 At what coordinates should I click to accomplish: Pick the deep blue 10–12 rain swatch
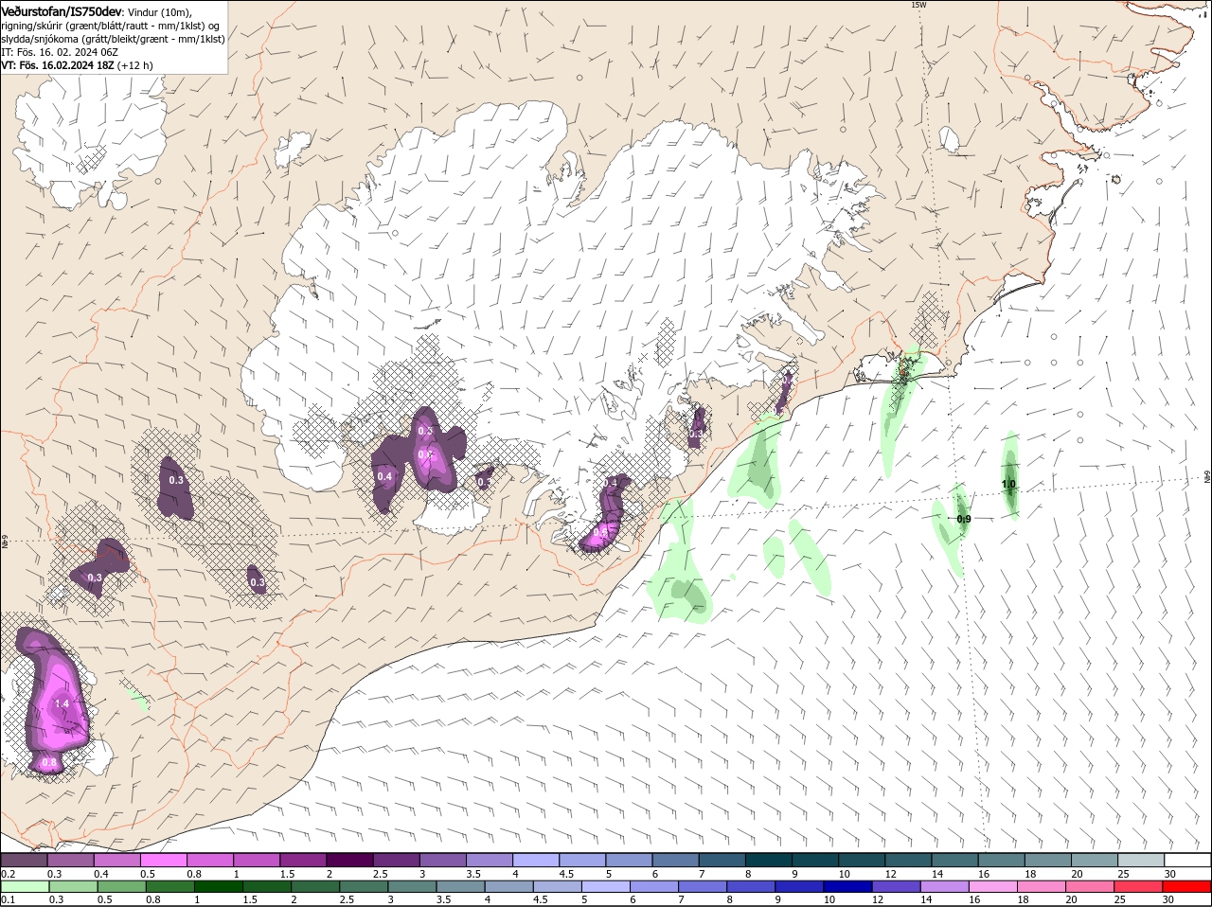coord(849,886)
